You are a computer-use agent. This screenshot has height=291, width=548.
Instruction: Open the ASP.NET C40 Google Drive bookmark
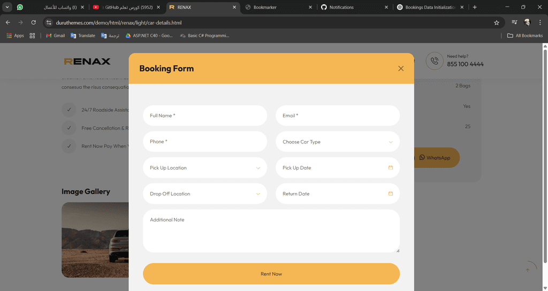click(149, 36)
